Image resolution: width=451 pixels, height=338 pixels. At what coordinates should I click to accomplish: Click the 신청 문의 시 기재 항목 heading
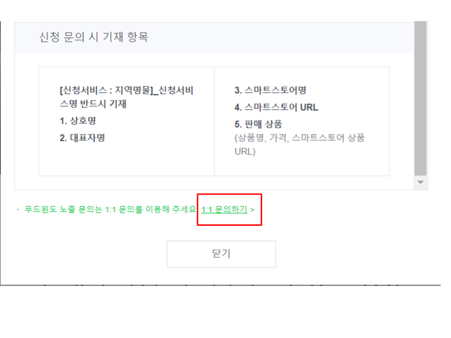click(94, 37)
